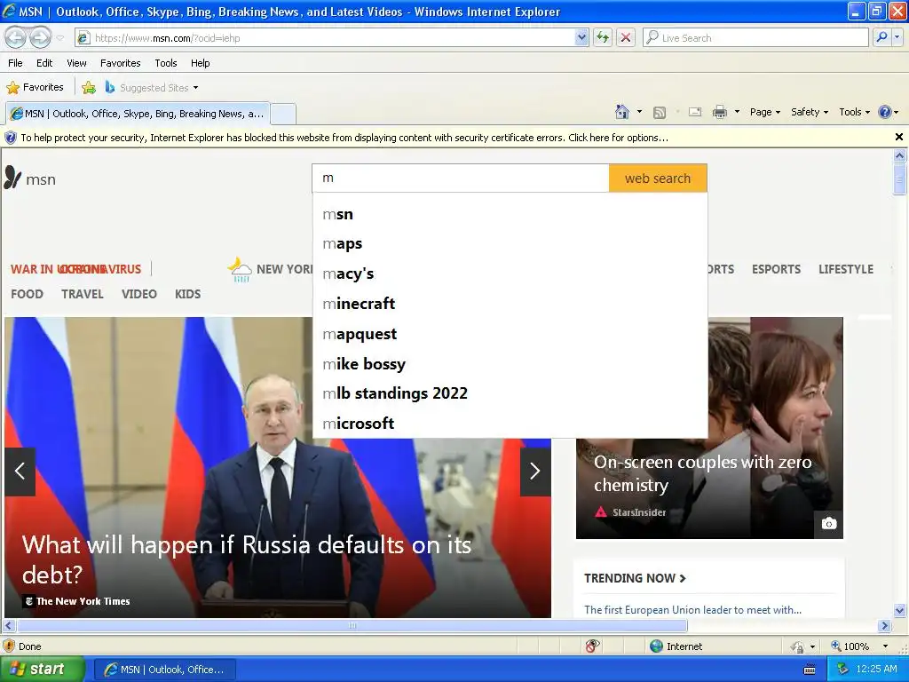The image size is (909, 682).
Task: Open the VIDEO navigation link
Action: (139, 294)
